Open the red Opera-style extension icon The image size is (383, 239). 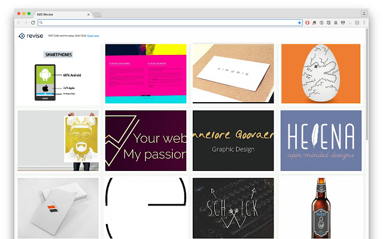pyautogui.click(x=307, y=23)
